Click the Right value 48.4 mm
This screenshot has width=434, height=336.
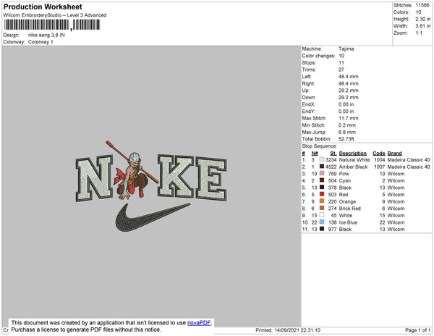pyautogui.click(x=349, y=84)
